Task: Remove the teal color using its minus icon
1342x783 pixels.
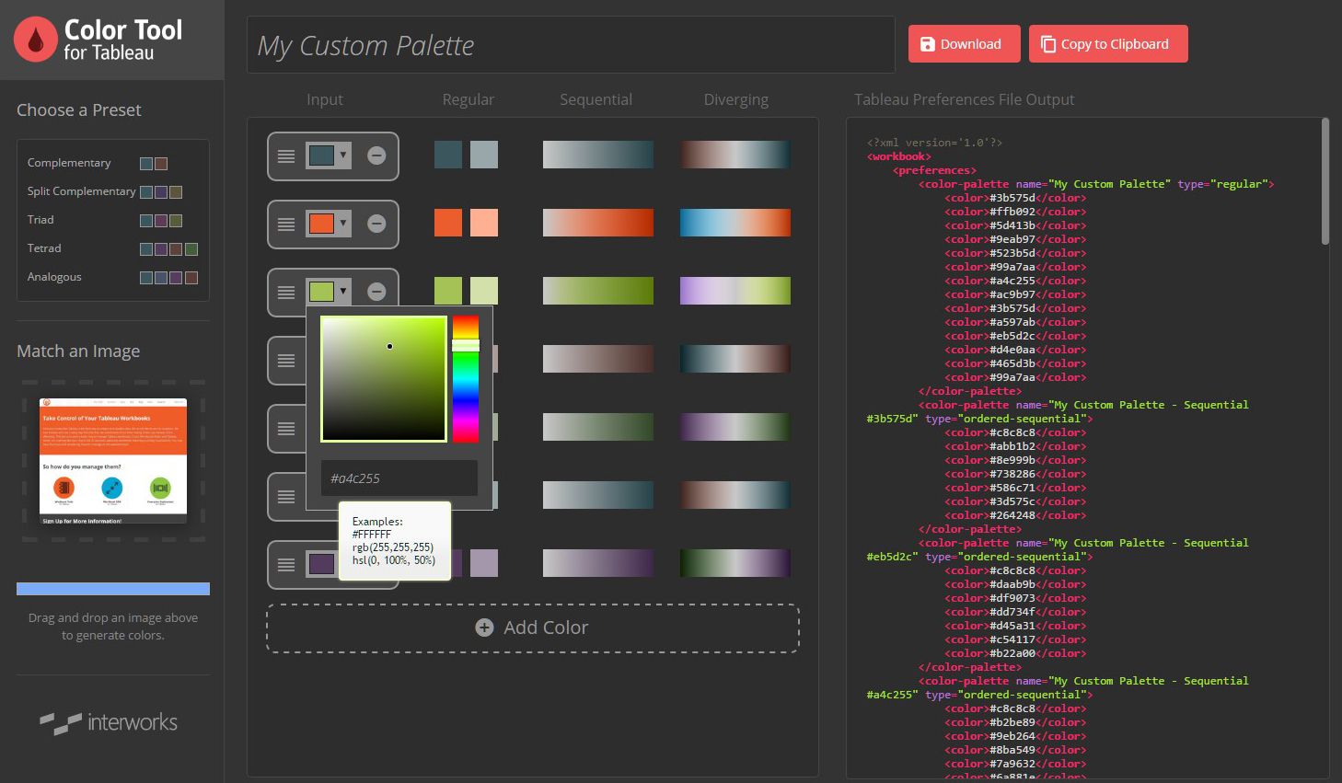Action: (x=376, y=155)
